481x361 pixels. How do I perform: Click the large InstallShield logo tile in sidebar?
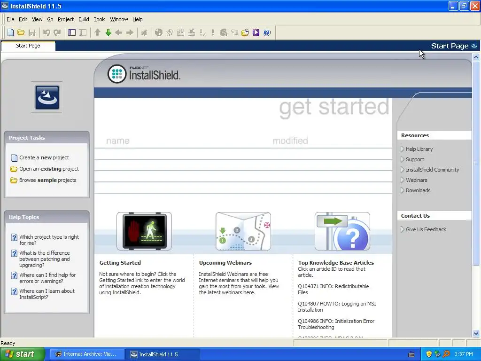point(47,97)
